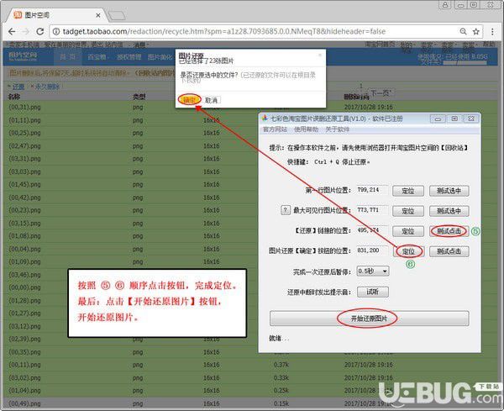
Task: Click the 名称 column header
Action: (14, 97)
